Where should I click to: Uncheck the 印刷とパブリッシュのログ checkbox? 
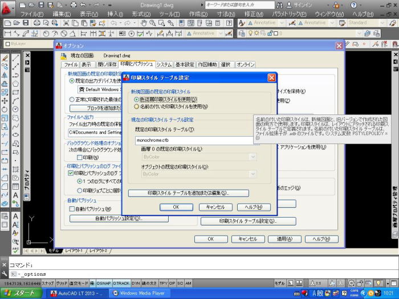coord(71,173)
